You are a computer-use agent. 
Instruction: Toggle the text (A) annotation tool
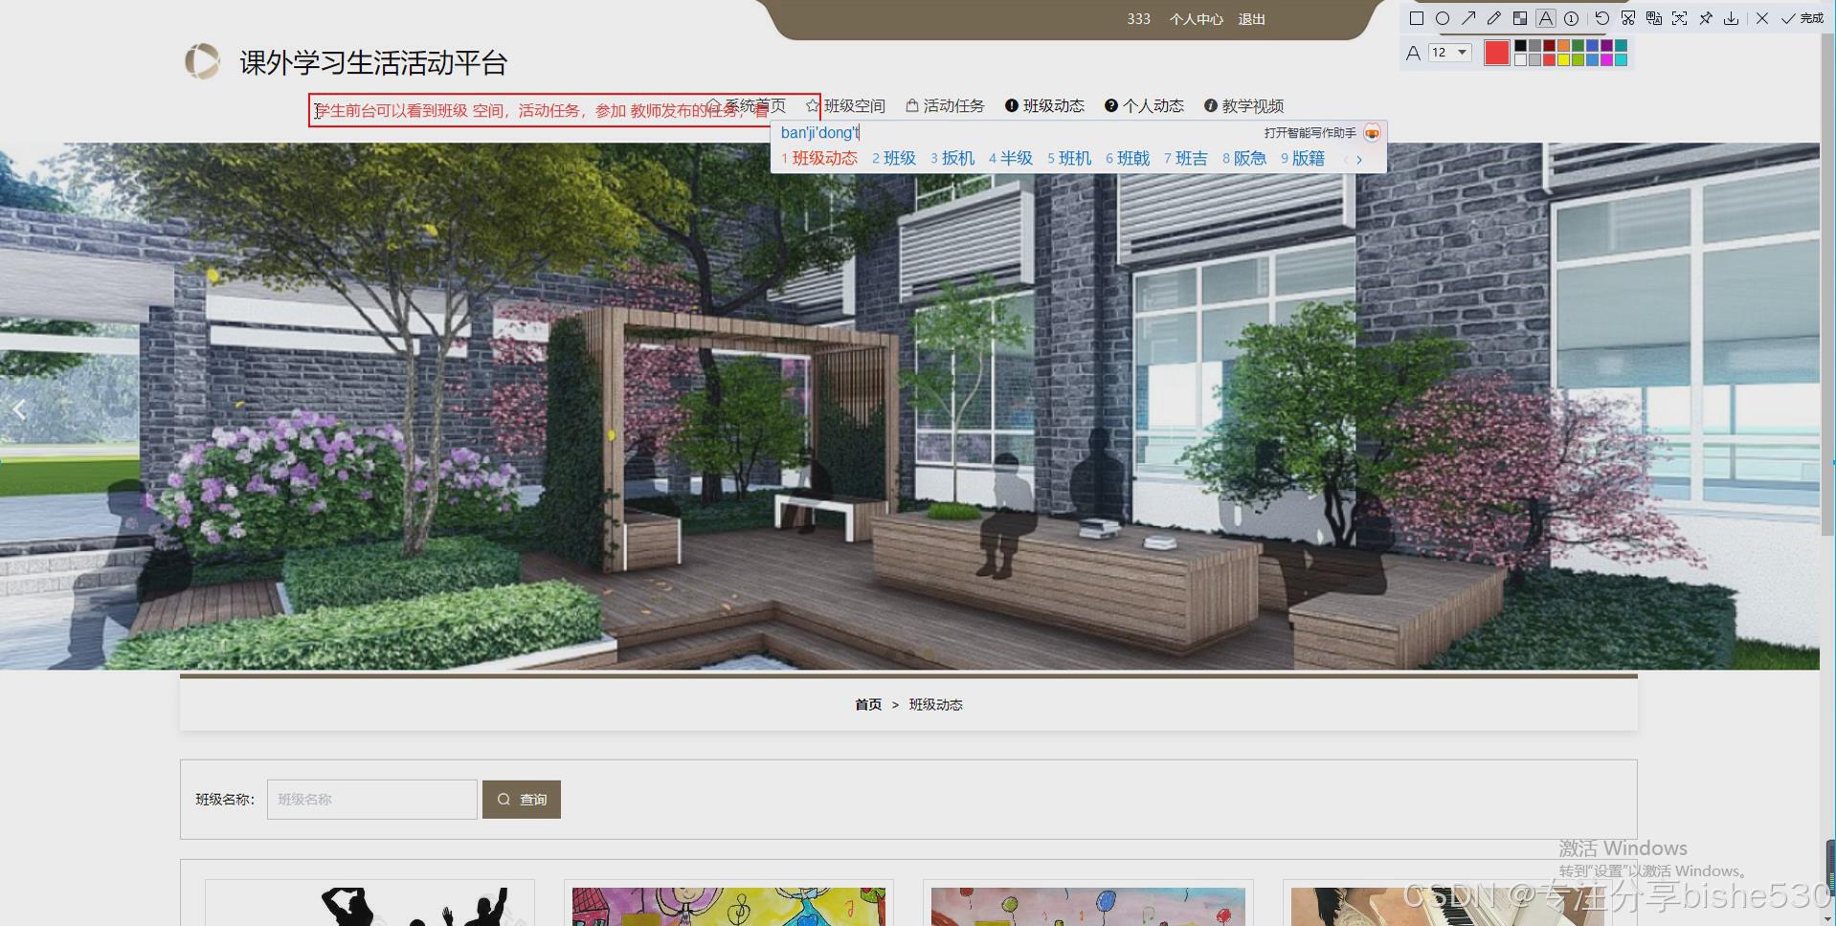[1545, 19]
